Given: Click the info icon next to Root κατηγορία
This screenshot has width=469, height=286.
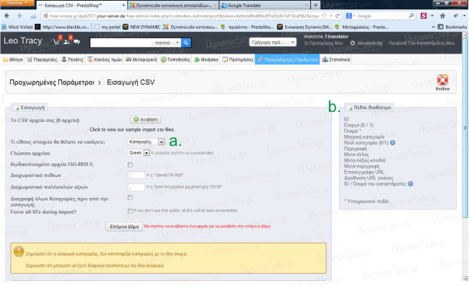Looking at the screenshot, I should [x=393, y=143].
